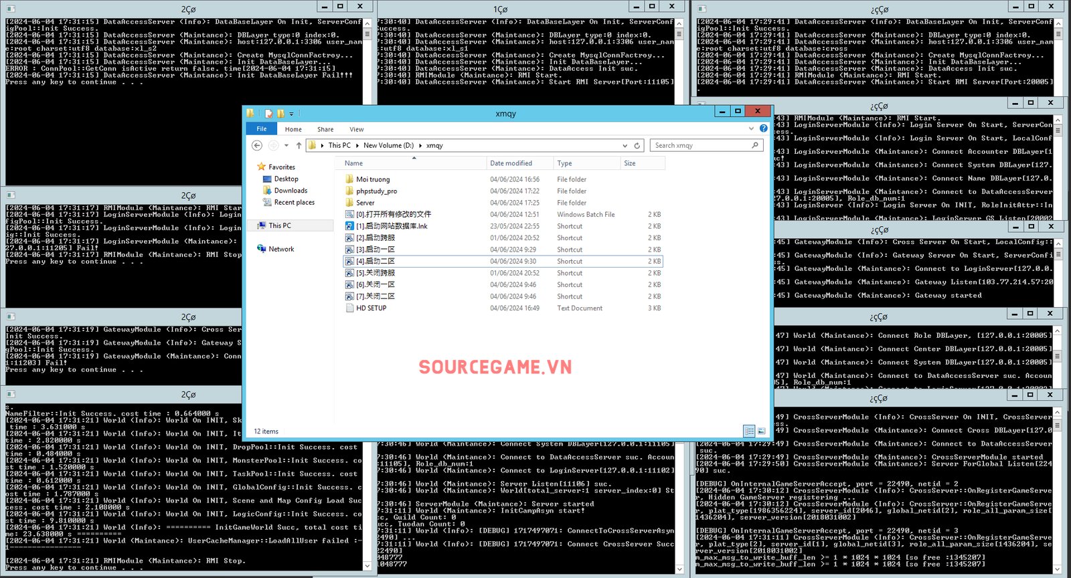
Task: Open the address bar history dropdown
Action: click(625, 145)
